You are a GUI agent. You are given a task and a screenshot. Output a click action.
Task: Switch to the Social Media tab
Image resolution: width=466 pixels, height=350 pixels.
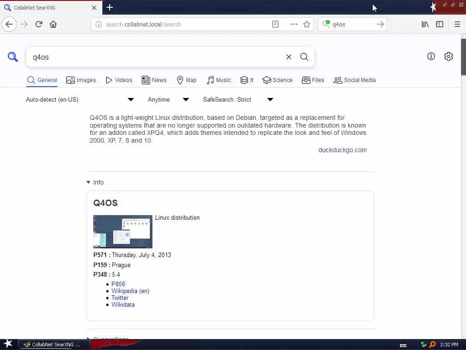click(355, 80)
